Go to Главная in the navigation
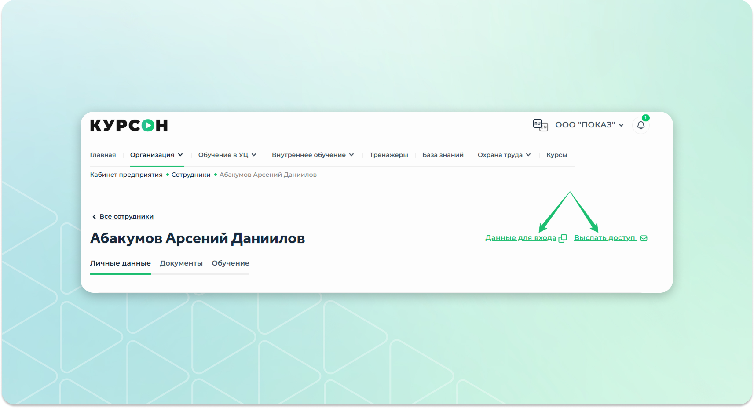 [103, 155]
